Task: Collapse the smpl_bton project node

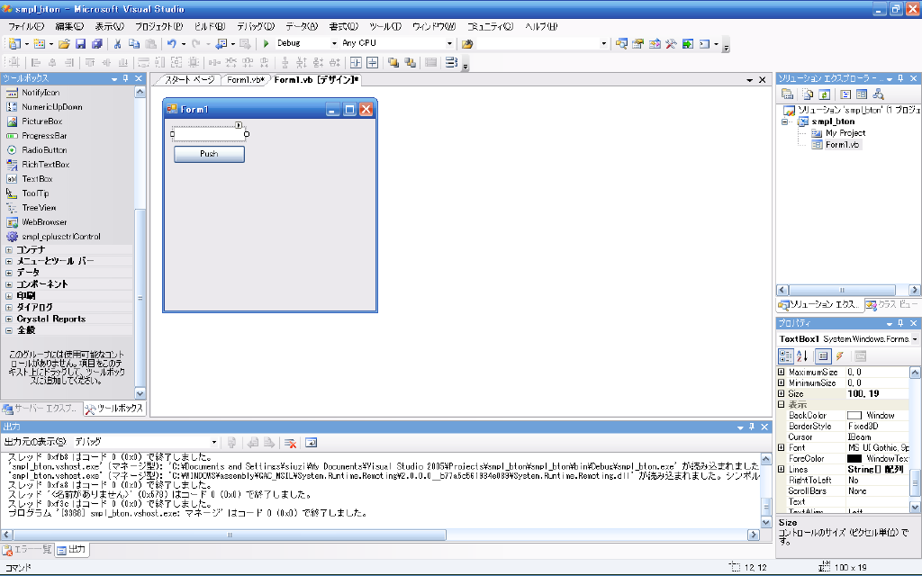Action: click(x=784, y=121)
